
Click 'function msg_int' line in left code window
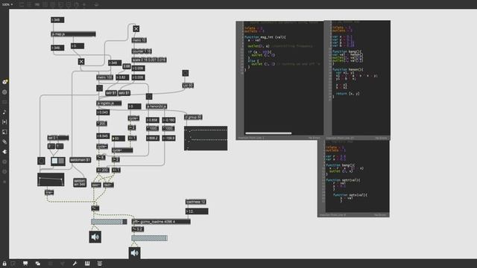[x=265, y=37]
